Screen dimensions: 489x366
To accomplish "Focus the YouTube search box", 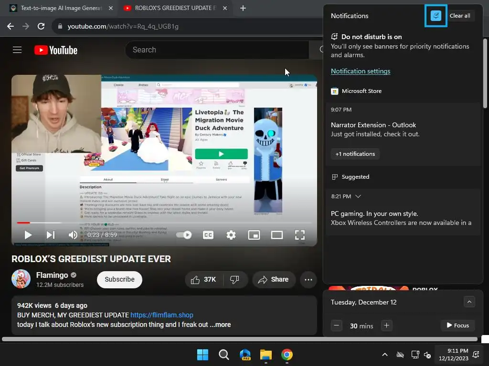I will (217, 50).
